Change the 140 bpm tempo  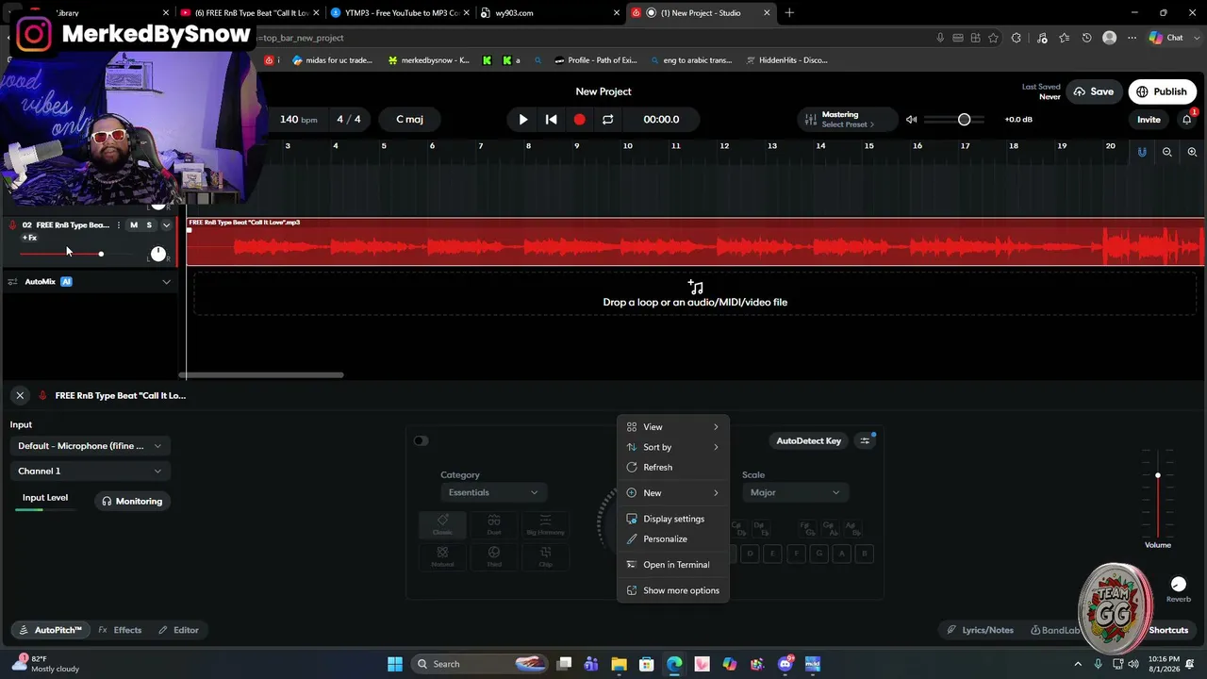tap(298, 120)
